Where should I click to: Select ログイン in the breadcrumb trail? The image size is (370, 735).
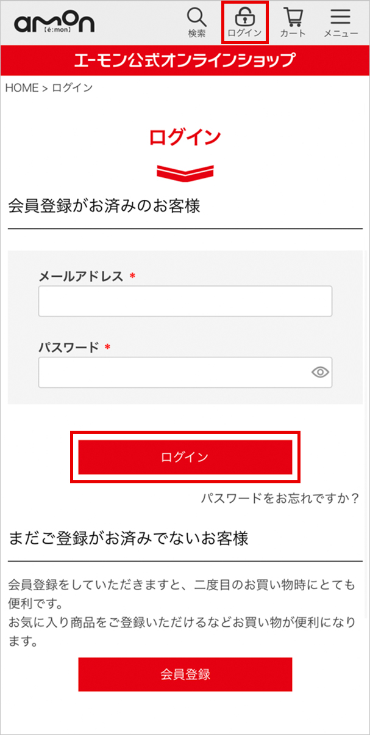click(72, 87)
